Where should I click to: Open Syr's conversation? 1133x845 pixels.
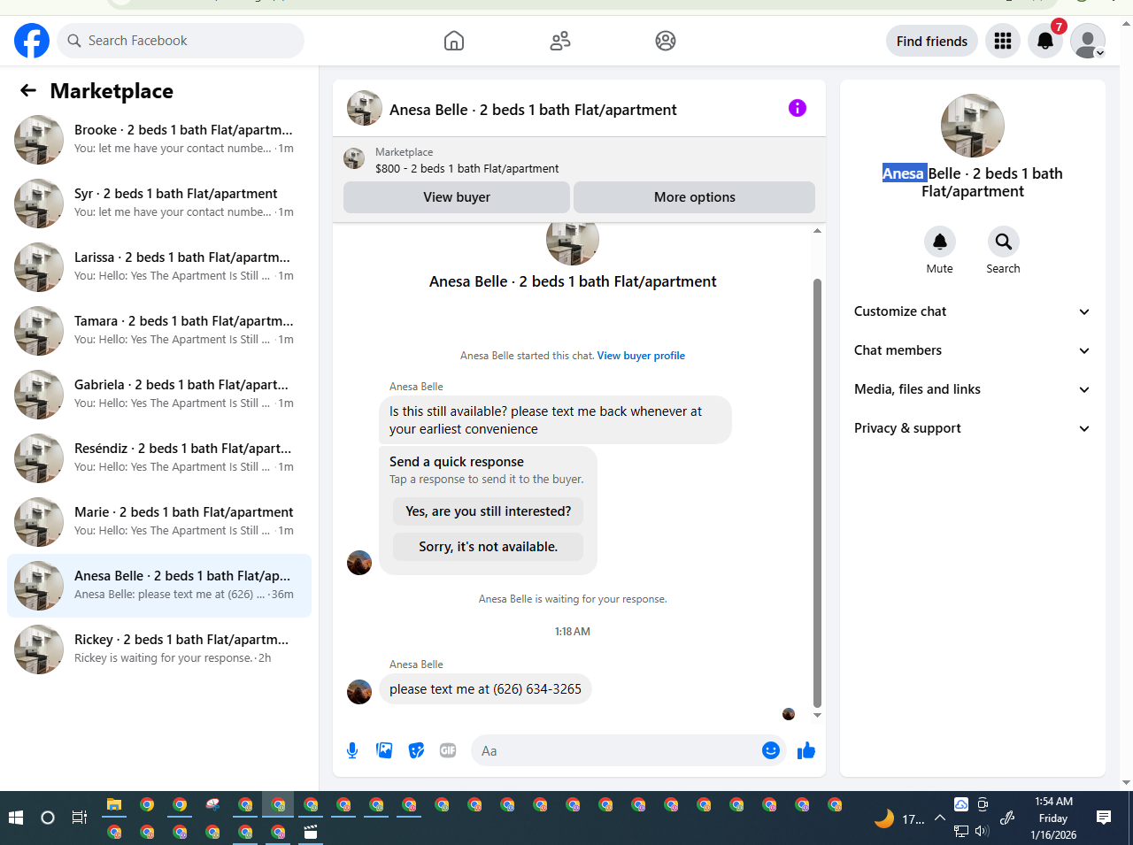[x=159, y=204]
